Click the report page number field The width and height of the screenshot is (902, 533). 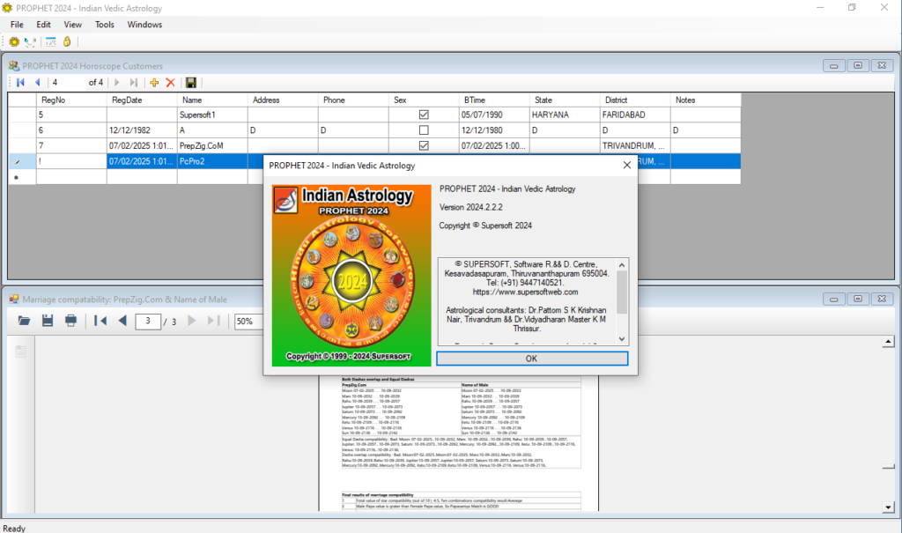148,322
